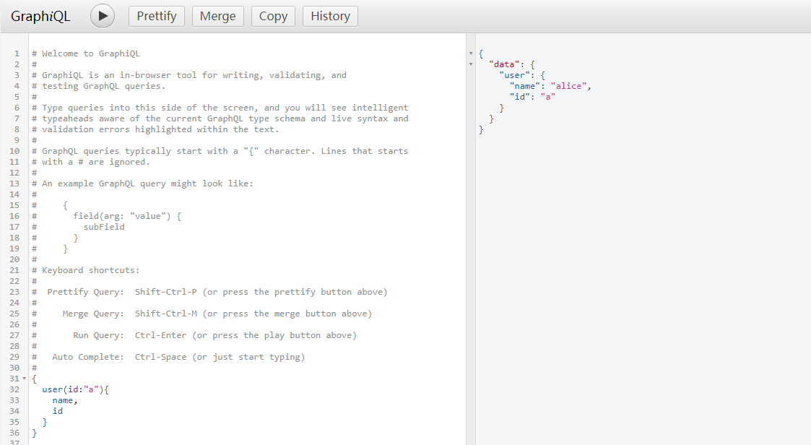Click the 'Prettify Query: Shift-Ctrl-P' comment line
Image resolution: width=811 pixels, height=445 pixels.
pyautogui.click(x=209, y=292)
